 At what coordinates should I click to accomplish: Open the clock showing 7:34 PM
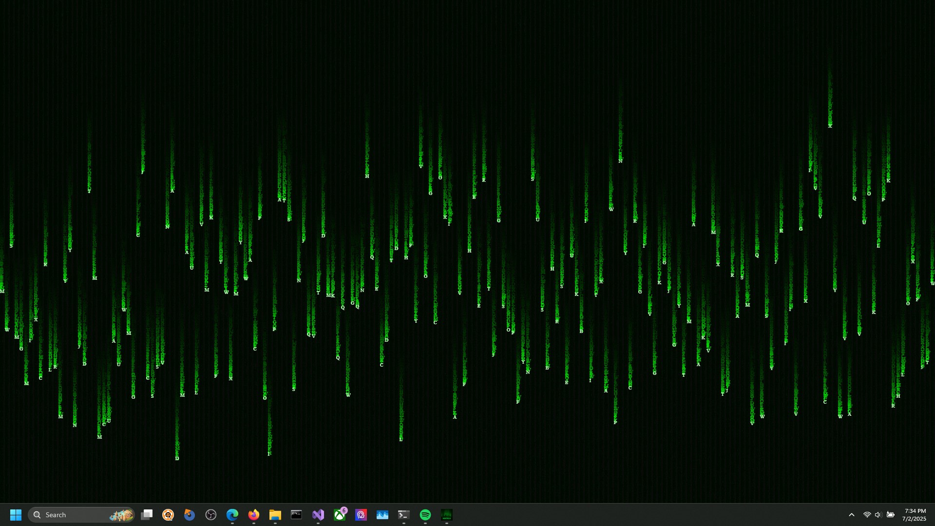915,515
